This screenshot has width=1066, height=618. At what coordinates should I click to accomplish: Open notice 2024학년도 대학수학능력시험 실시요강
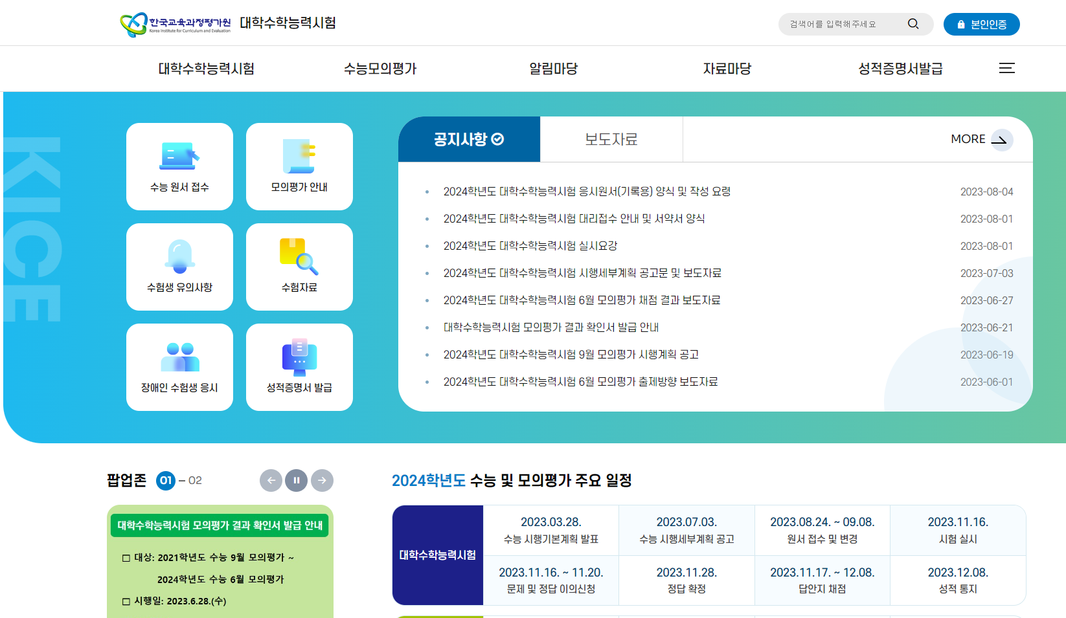530,246
